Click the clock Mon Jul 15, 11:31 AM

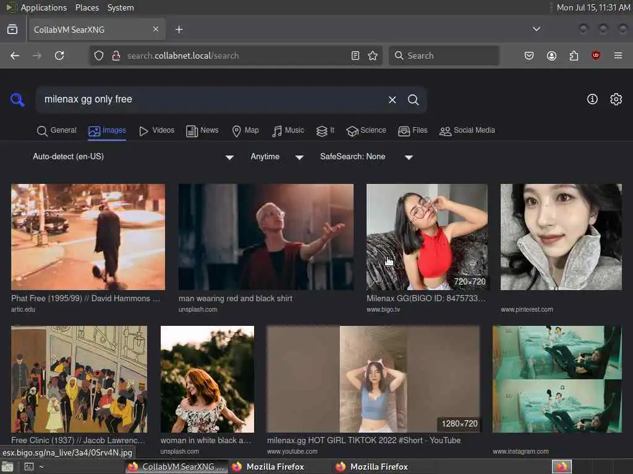point(593,7)
